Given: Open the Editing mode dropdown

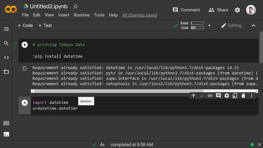Looking at the screenshot, I should [231, 25].
